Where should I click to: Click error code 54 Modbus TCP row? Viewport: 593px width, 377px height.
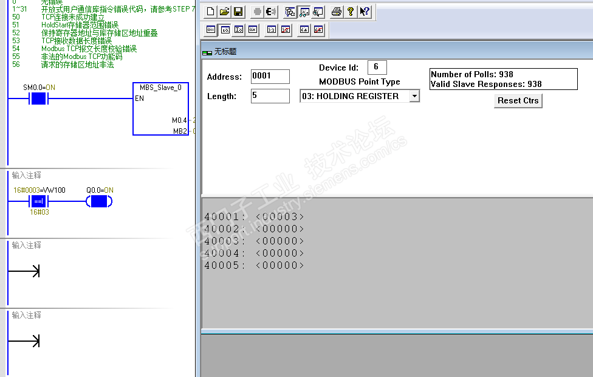(74, 49)
